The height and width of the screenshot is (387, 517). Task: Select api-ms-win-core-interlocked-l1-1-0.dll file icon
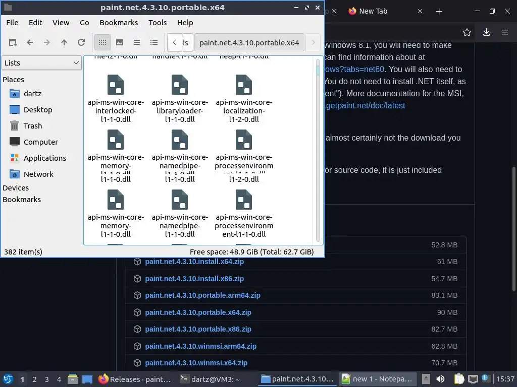click(116, 85)
